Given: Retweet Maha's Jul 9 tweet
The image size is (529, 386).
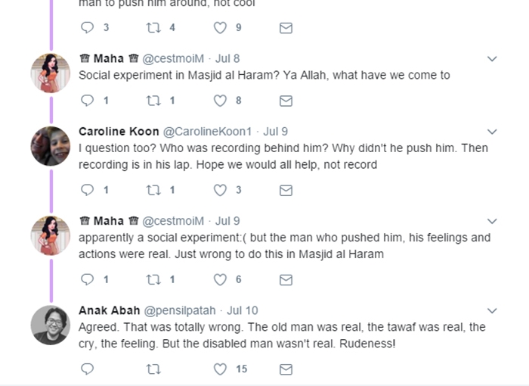Looking at the screenshot, I should 153,280.
